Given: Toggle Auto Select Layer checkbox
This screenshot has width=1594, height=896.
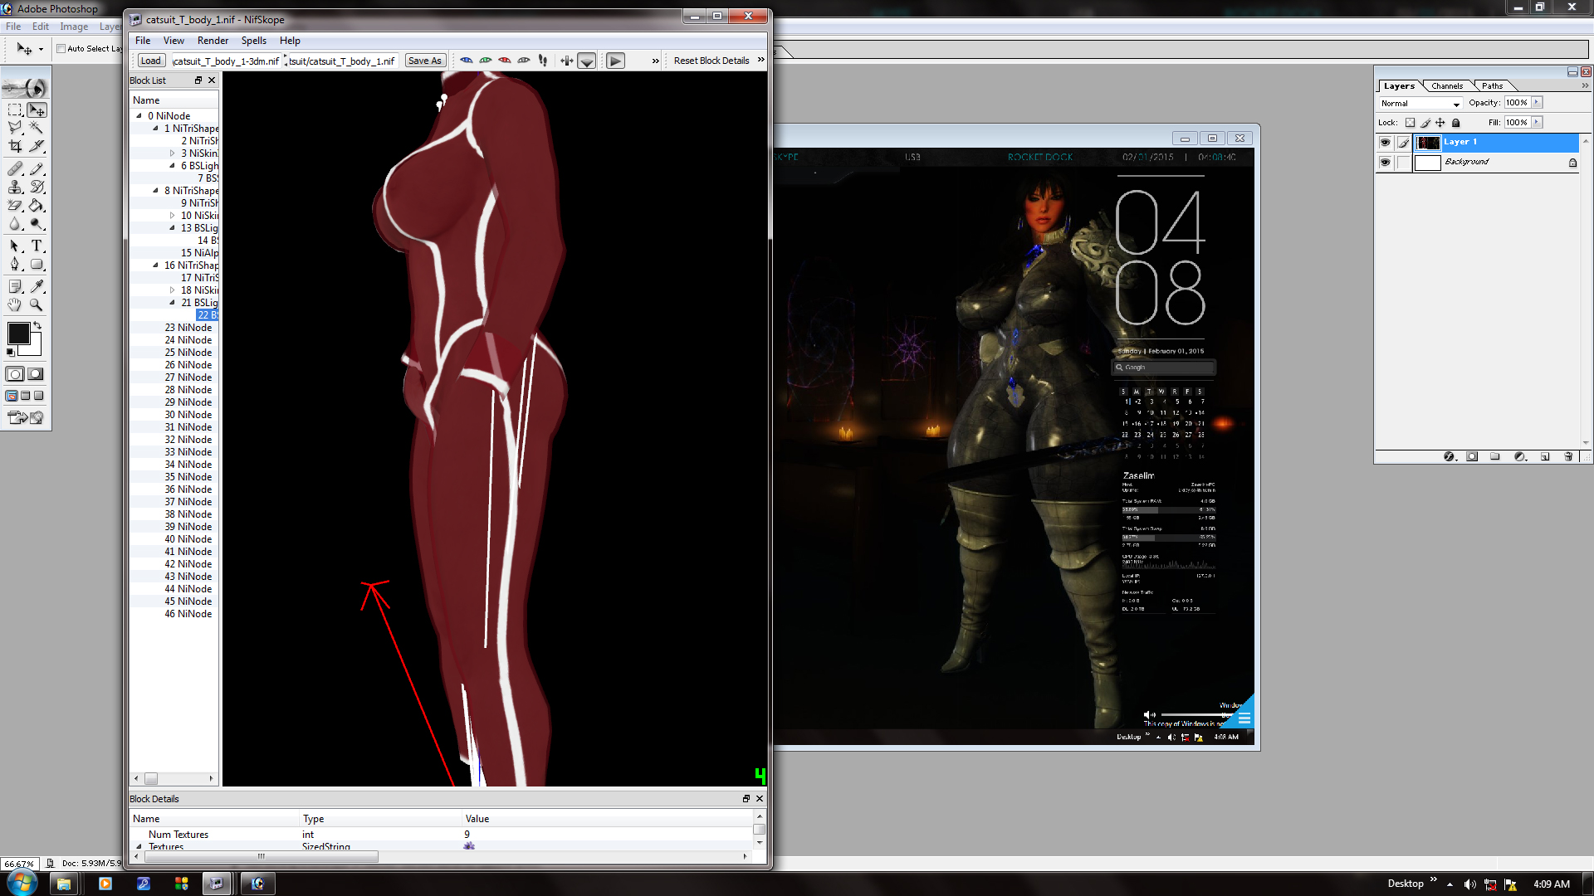Looking at the screenshot, I should click(x=61, y=49).
